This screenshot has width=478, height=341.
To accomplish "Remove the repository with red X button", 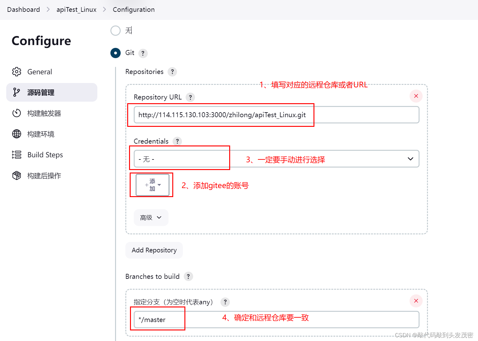I will pos(416,96).
